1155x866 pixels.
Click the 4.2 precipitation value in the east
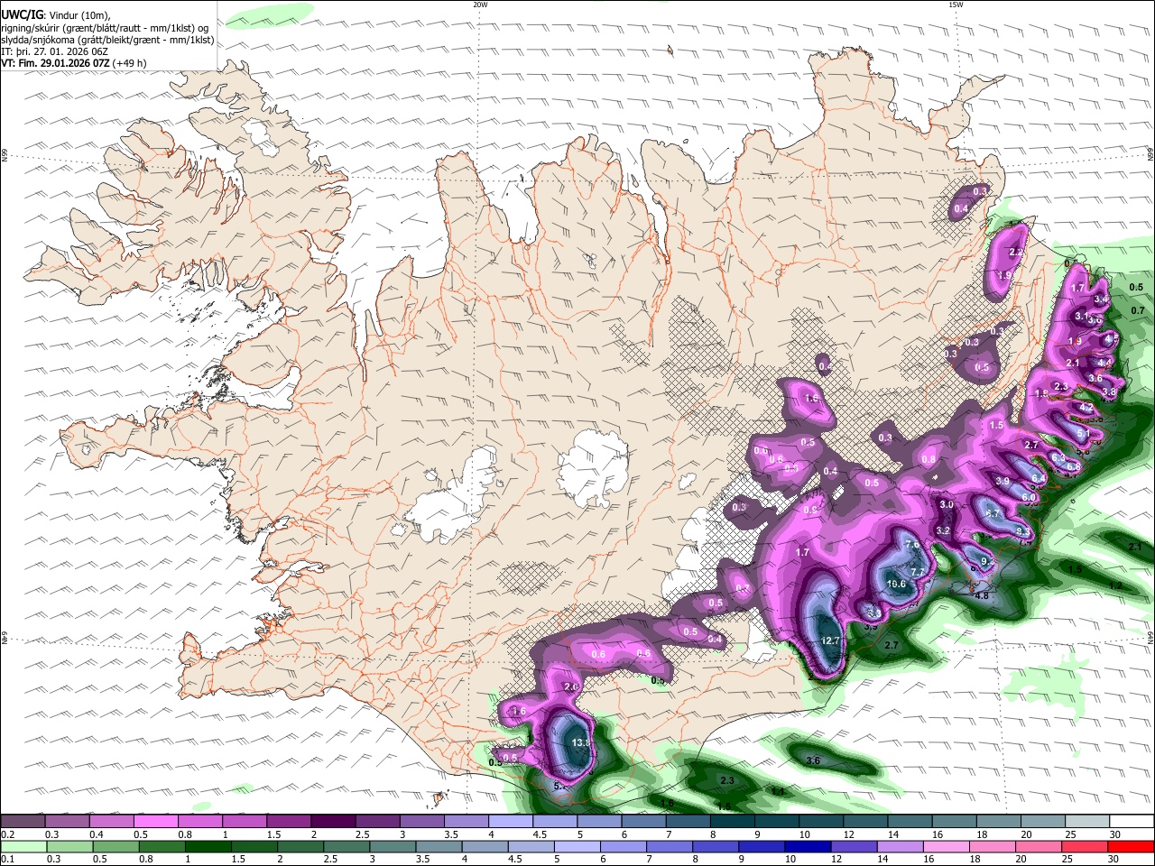pyautogui.click(x=1086, y=408)
